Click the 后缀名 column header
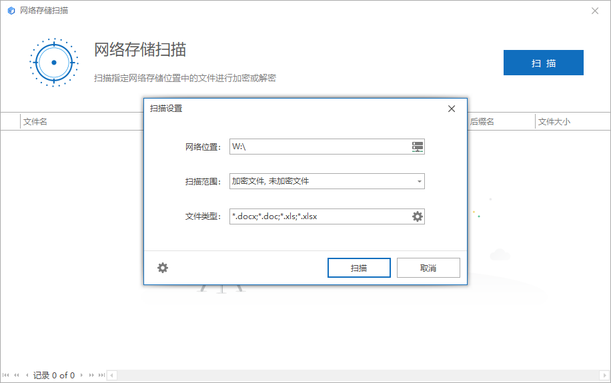 point(482,122)
